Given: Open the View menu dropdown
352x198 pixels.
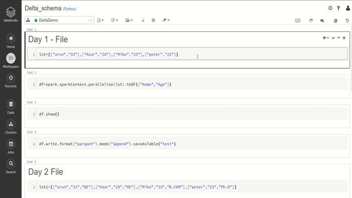Looking at the screenshot, I should click(129, 20).
